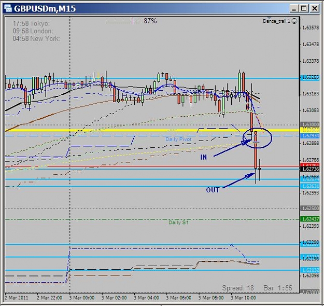Image resolution: width=324 pixels, height=306 pixels.
Task: Click the 09:58 London clock label
Action: pyautogui.click(x=33, y=31)
